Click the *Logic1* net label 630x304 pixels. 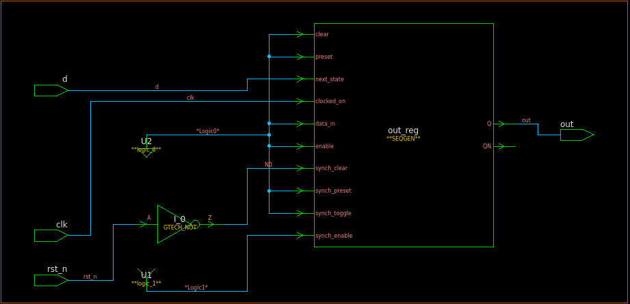pos(196,287)
